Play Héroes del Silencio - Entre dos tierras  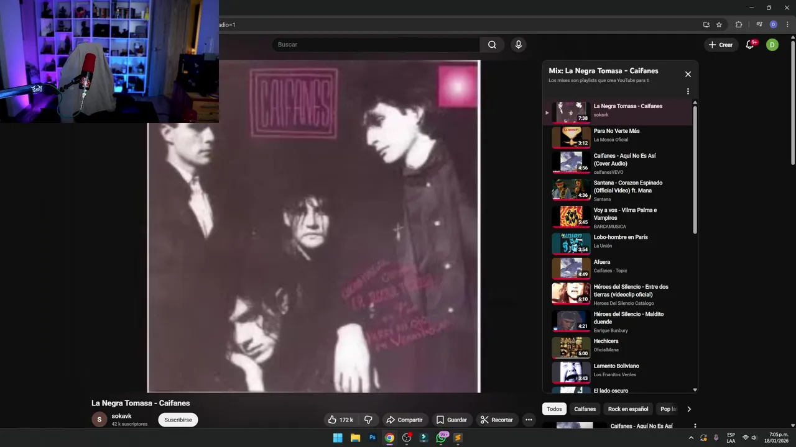(618, 294)
